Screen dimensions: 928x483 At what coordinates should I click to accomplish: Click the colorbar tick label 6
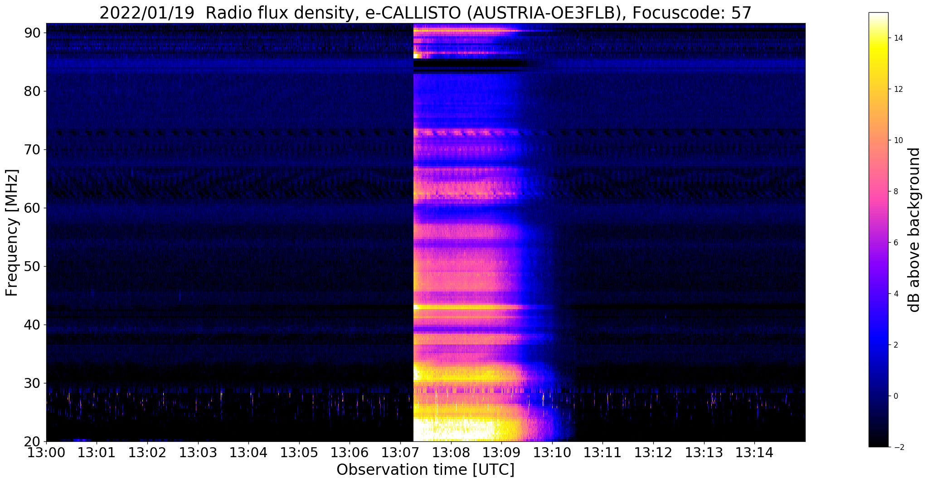point(895,243)
